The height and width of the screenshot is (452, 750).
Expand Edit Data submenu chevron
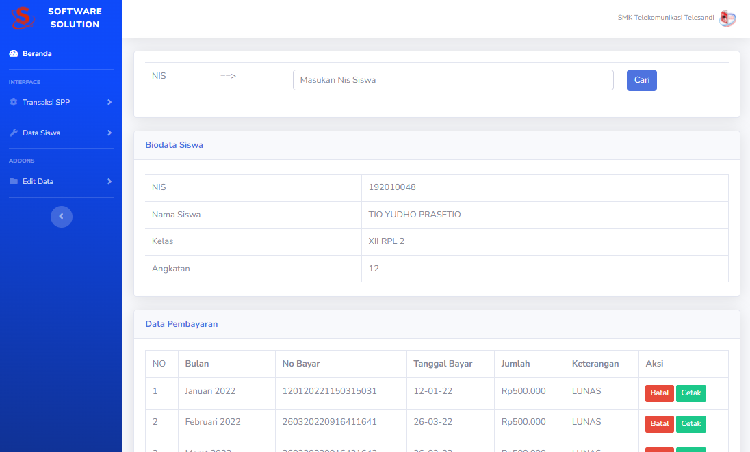point(109,181)
